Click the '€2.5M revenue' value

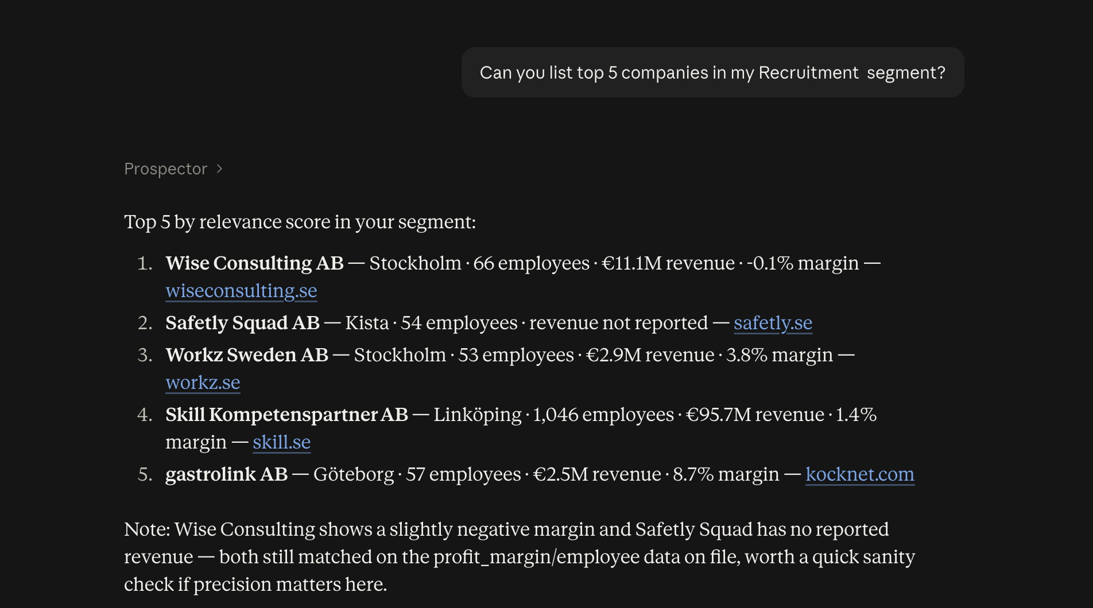(597, 474)
